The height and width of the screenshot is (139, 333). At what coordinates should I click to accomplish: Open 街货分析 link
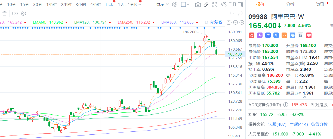(x=319, y=124)
